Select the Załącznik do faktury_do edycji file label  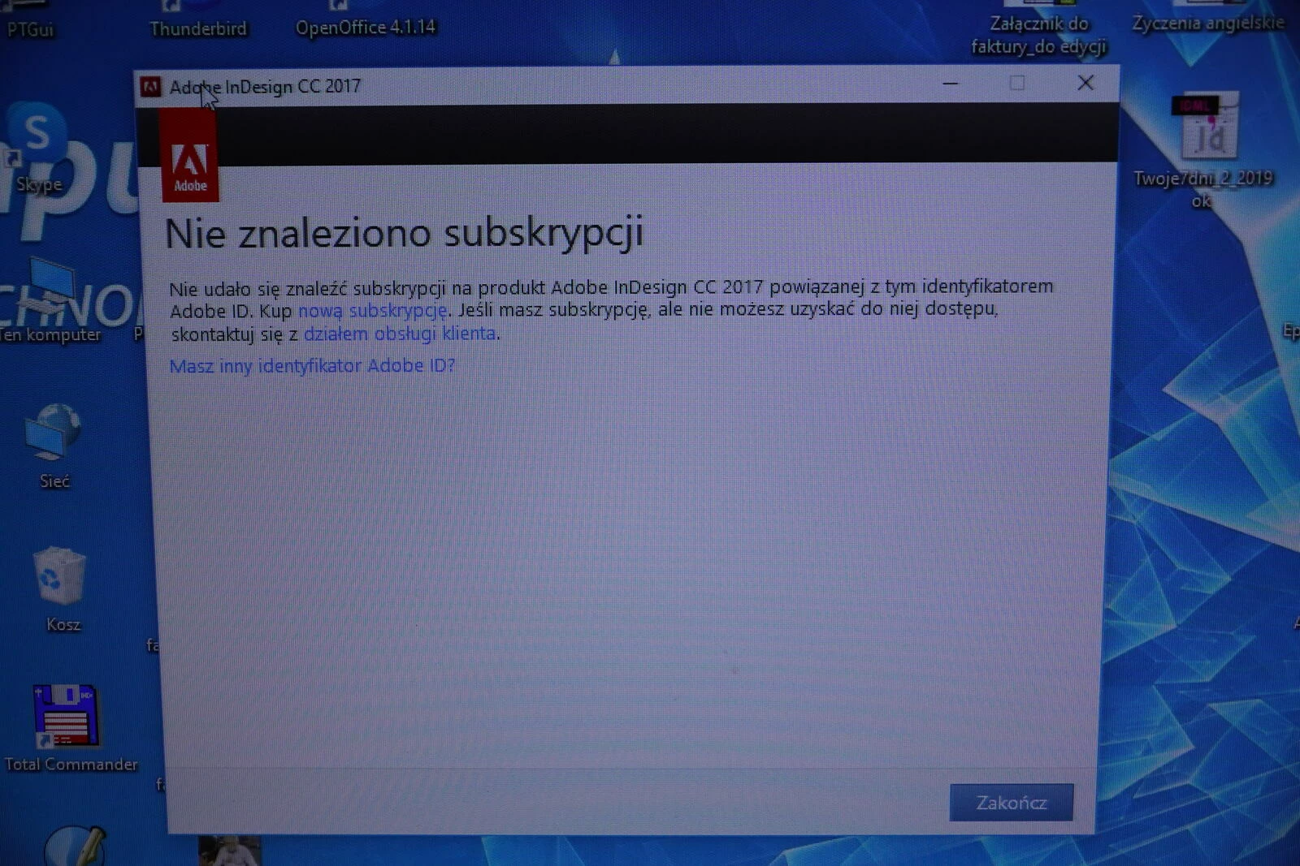click(x=1038, y=35)
